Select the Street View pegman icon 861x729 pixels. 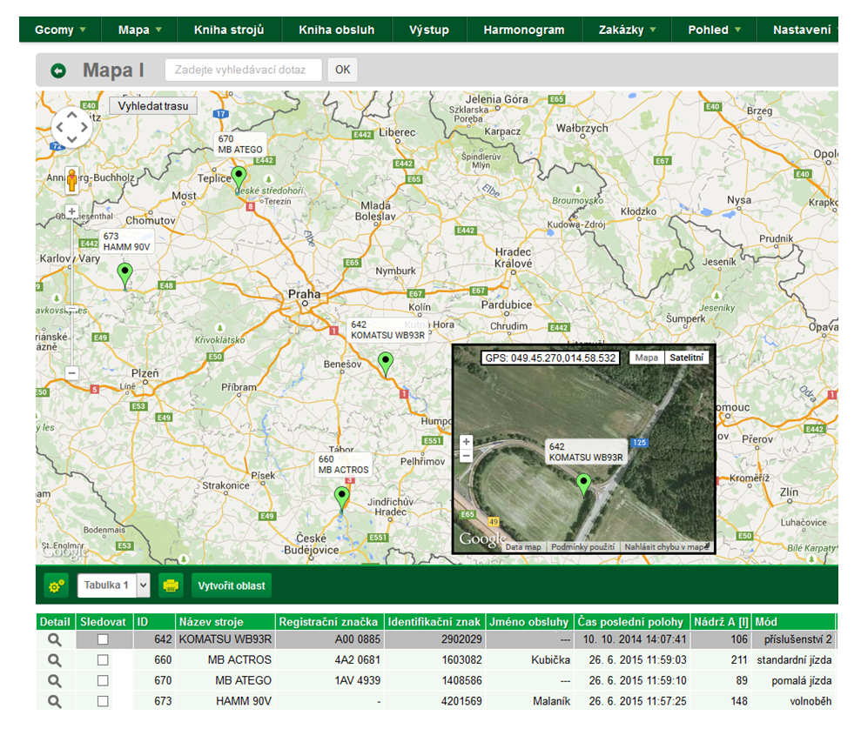click(x=72, y=180)
